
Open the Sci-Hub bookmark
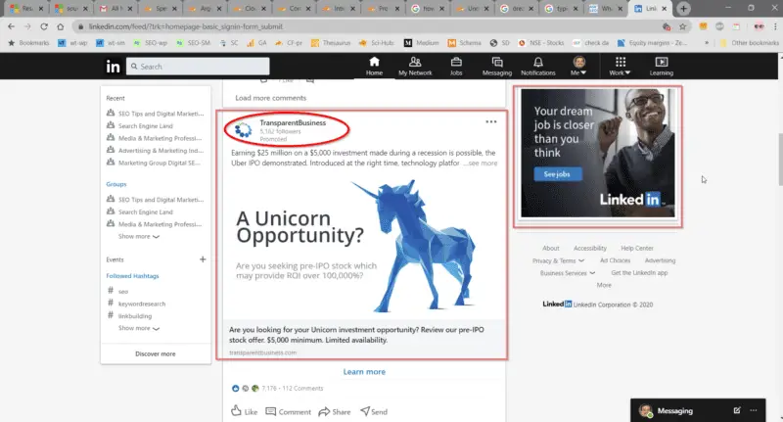[377, 43]
